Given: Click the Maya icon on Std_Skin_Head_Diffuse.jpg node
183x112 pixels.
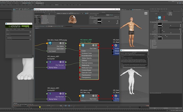Looking at the screenshot, I should point(50,43).
